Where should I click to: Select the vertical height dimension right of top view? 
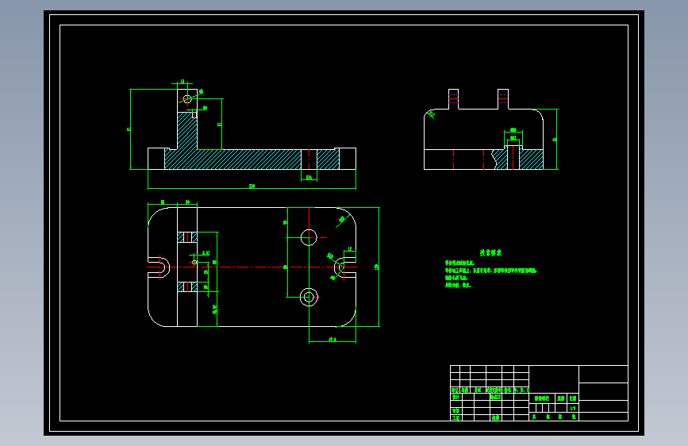point(378,267)
